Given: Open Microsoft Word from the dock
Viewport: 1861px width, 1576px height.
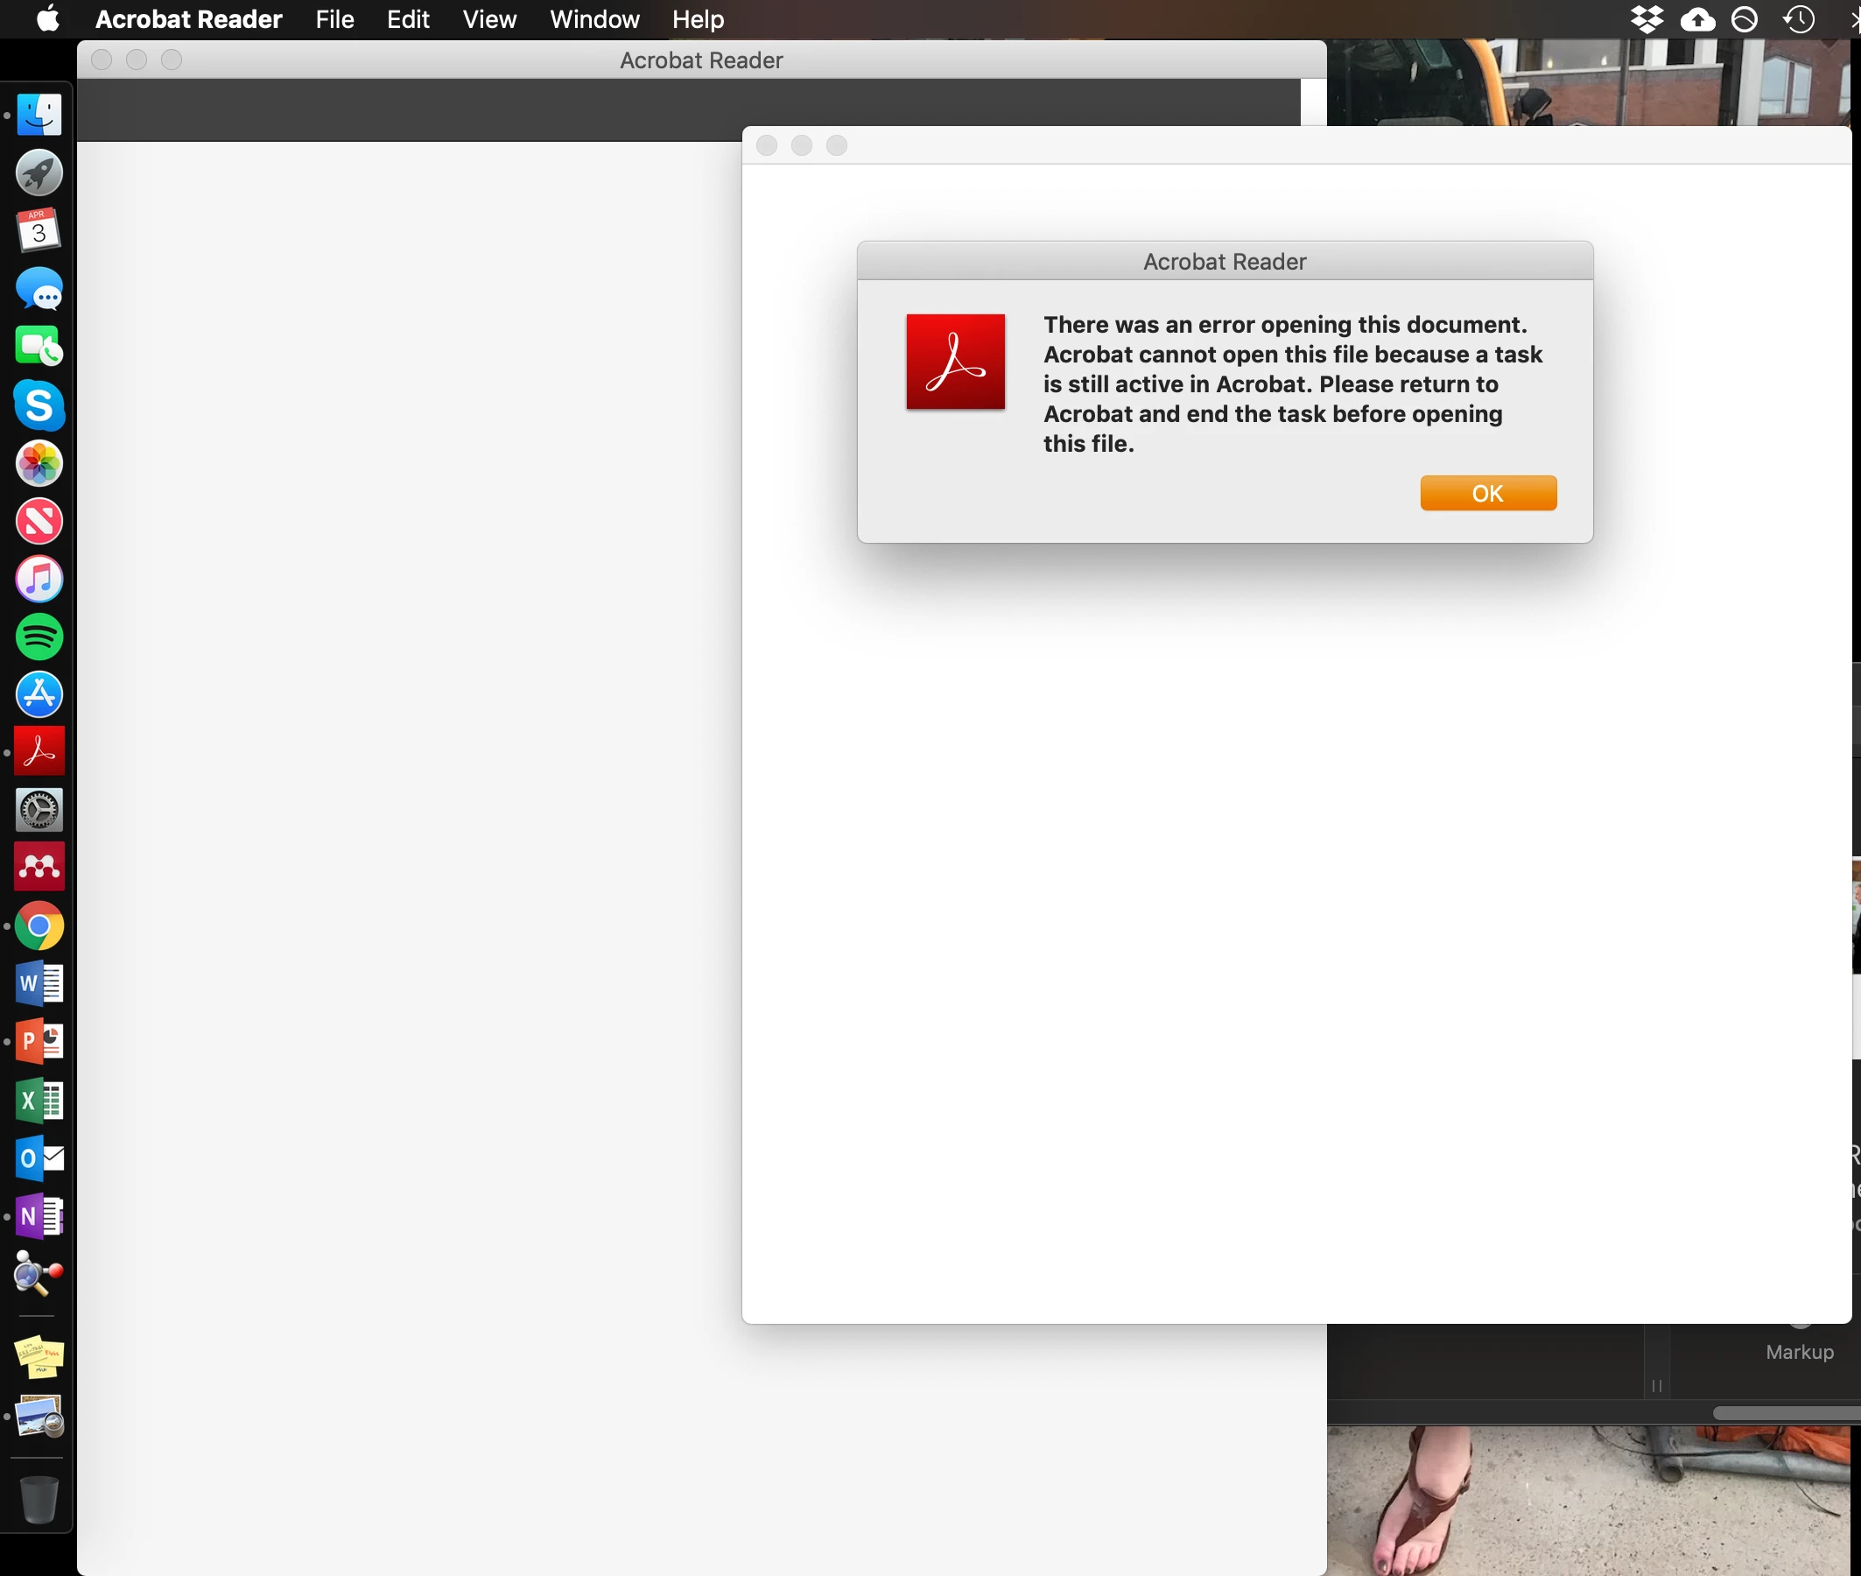Looking at the screenshot, I should (x=39, y=983).
